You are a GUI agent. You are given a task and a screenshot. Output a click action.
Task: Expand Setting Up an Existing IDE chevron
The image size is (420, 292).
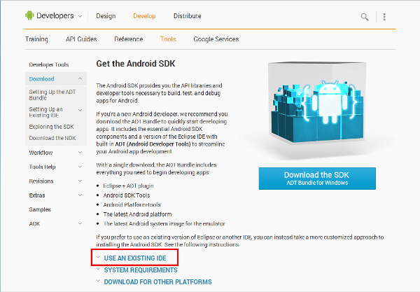80,110
